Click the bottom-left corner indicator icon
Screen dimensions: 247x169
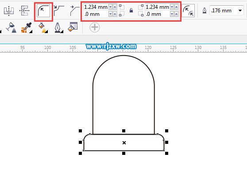[x=121, y=14]
